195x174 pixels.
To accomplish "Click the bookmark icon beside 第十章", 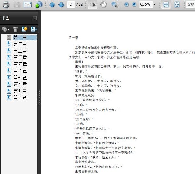I will click(x=9, y=98).
